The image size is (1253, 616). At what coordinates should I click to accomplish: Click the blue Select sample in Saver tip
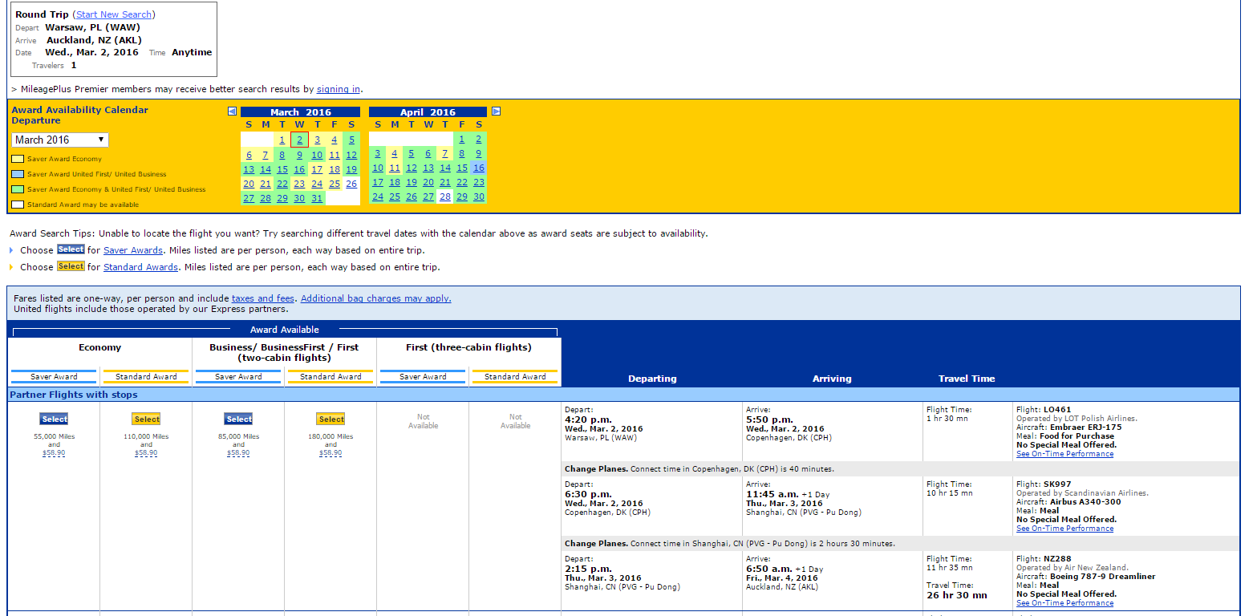click(71, 249)
